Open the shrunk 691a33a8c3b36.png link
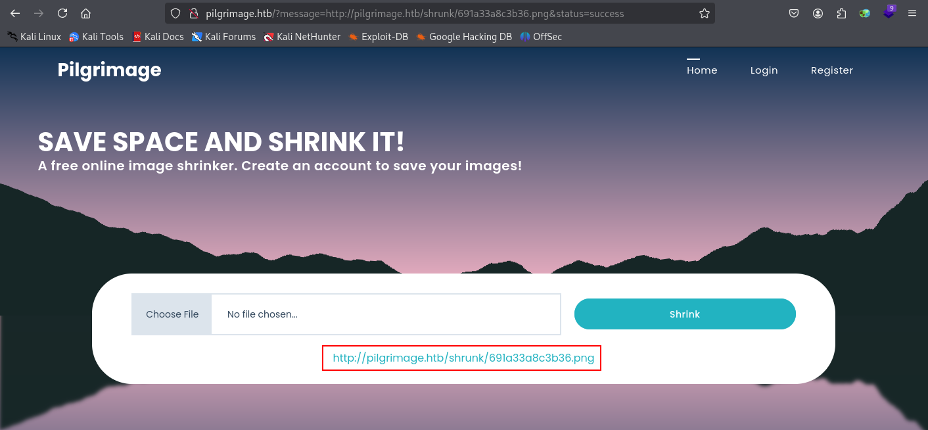Viewport: 928px width, 430px height. (x=463, y=358)
